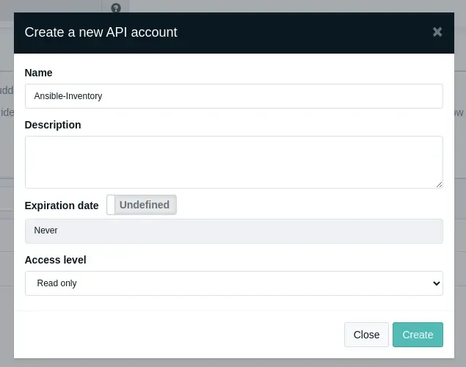Toggle the Undefined expiration date switch

coord(142,205)
